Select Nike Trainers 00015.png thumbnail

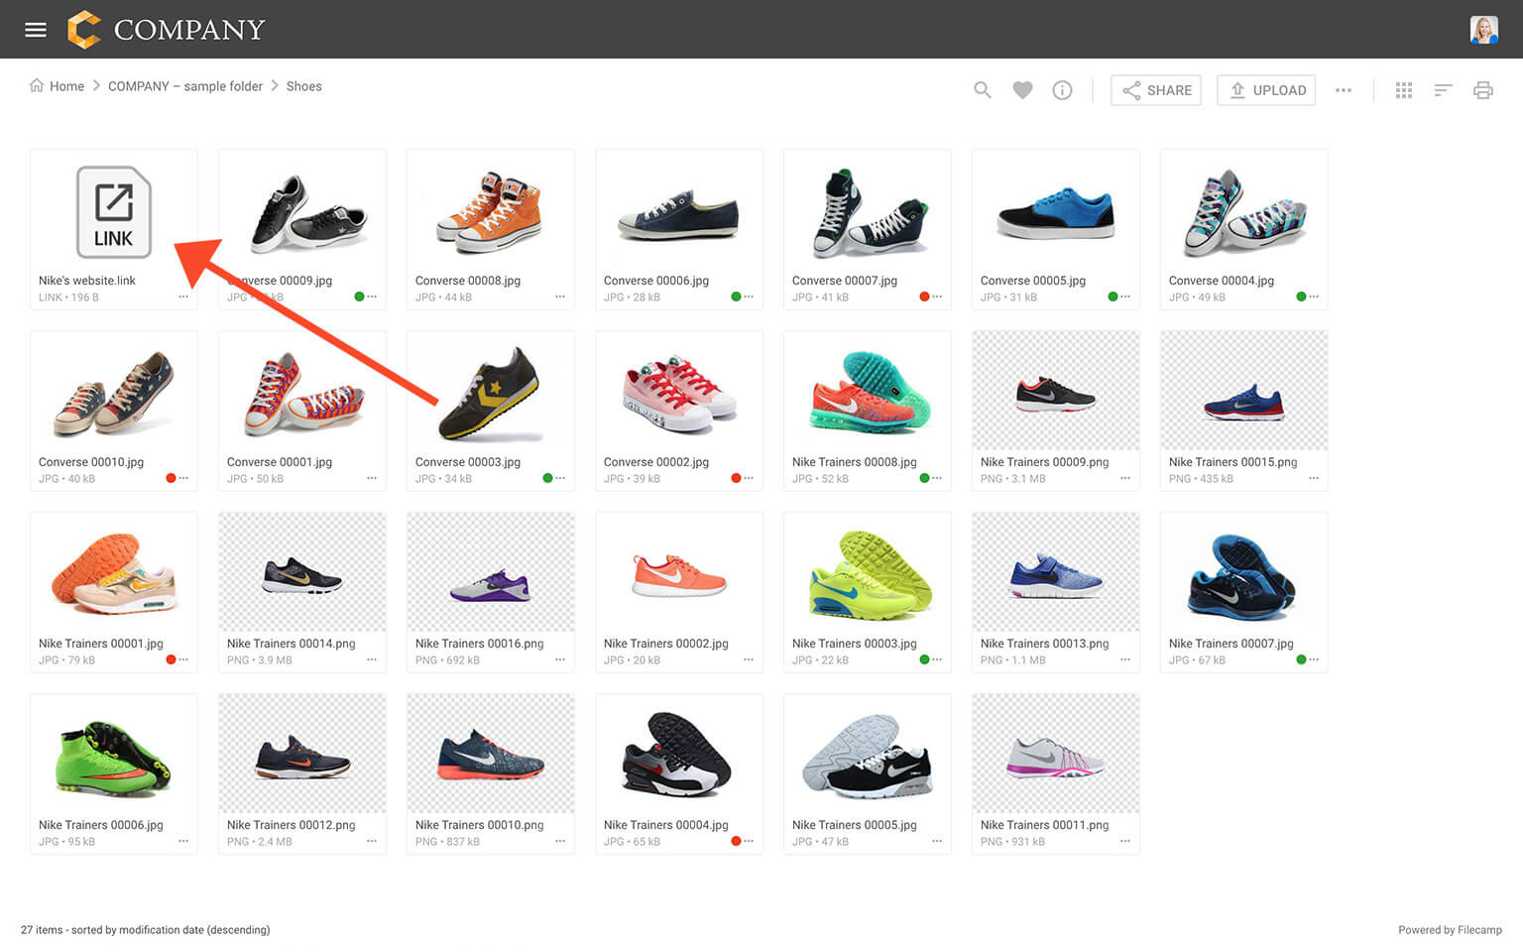click(x=1244, y=392)
